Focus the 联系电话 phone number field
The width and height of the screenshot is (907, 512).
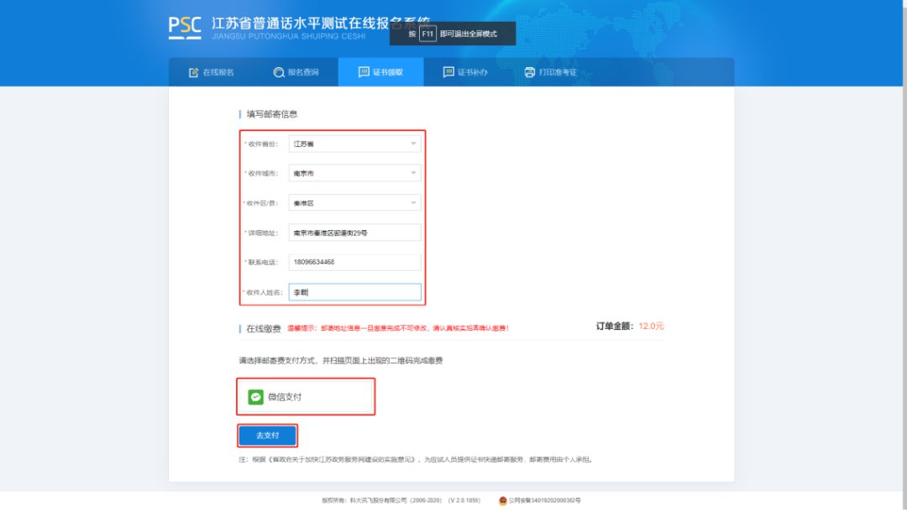pyautogui.click(x=354, y=262)
